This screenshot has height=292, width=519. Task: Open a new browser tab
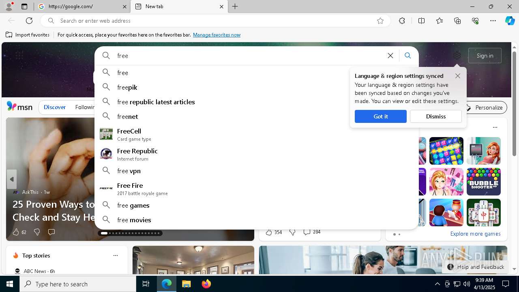tap(235, 6)
